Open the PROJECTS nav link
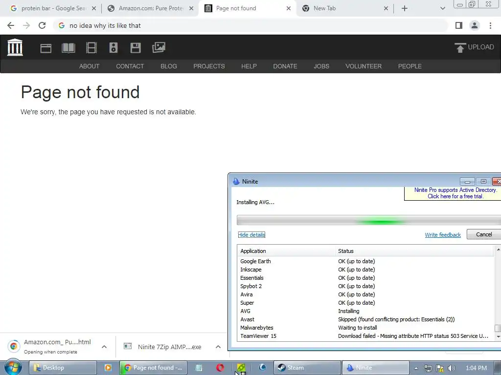This screenshot has height=375, width=501. click(209, 66)
